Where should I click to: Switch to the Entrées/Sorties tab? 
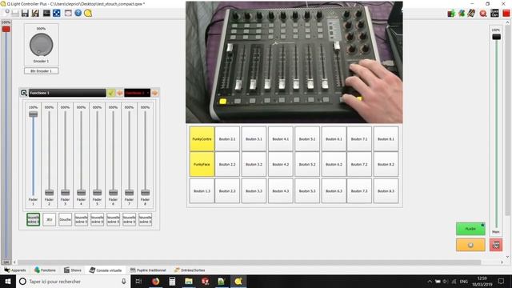point(190,270)
